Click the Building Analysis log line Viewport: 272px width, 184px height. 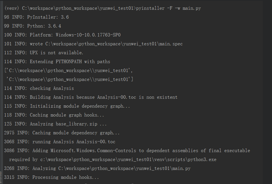click(x=91, y=97)
